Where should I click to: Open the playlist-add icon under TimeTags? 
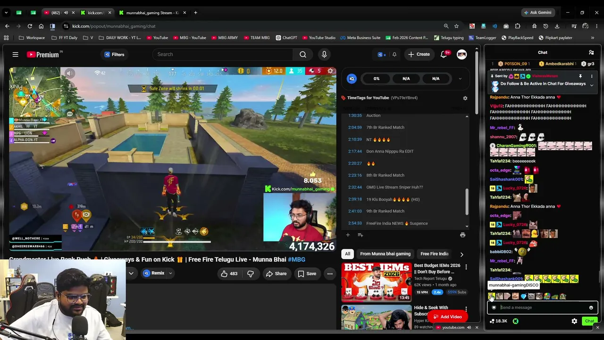pyautogui.click(x=360, y=235)
